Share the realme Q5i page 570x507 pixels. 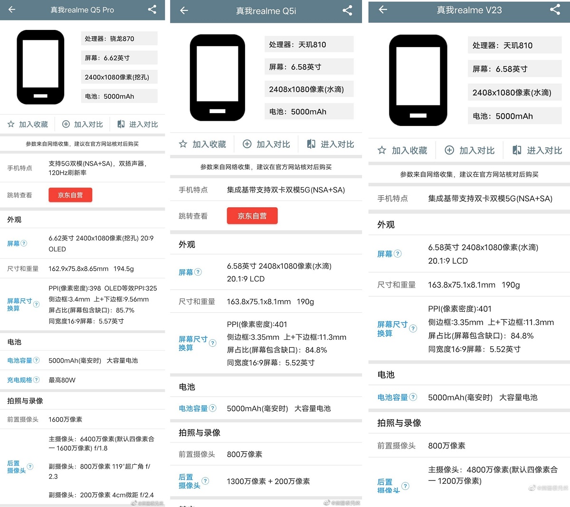click(348, 10)
